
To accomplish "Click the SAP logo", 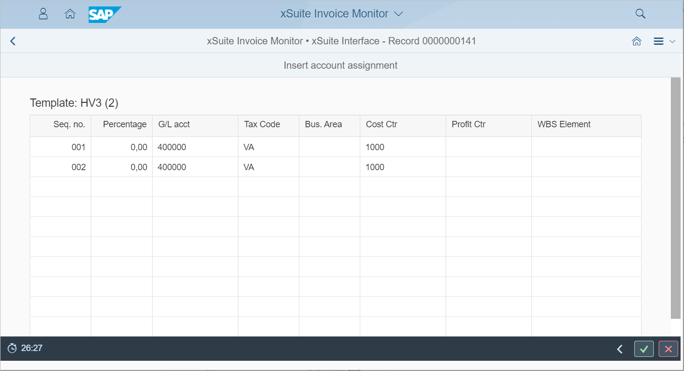I will [x=104, y=15].
